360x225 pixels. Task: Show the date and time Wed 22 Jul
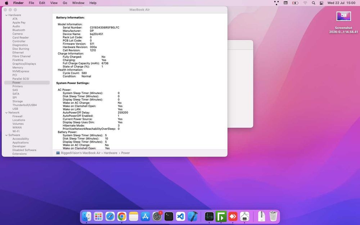click(341, 3)
